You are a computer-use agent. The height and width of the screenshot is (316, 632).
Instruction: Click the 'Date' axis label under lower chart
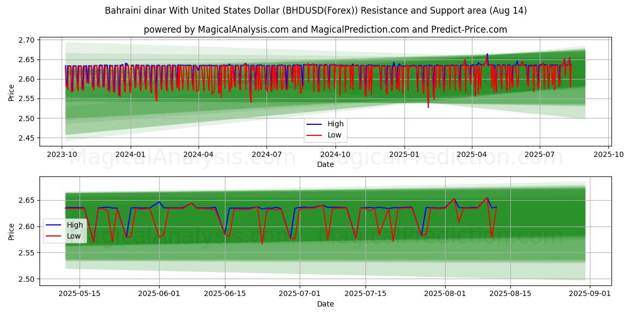click(325, 304)
